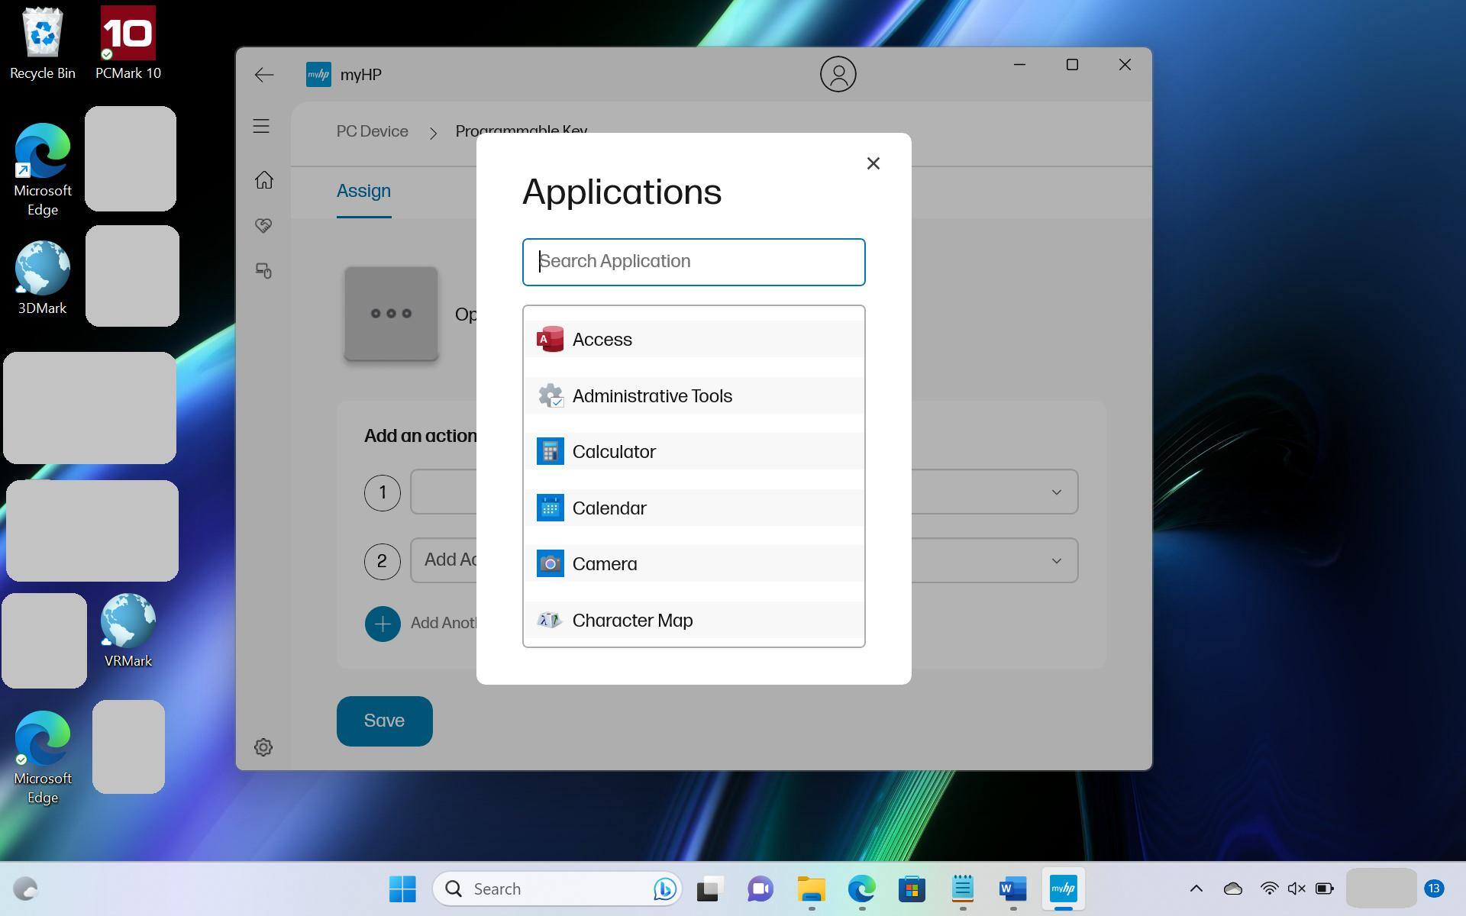The height and width of the screenshot is (916, 1466).
Task: Open myHP settings gear
Action: coord(263,747)
